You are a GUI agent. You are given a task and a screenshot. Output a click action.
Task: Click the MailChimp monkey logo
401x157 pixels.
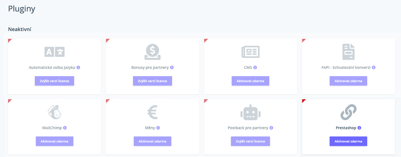(x=55, y=112)
